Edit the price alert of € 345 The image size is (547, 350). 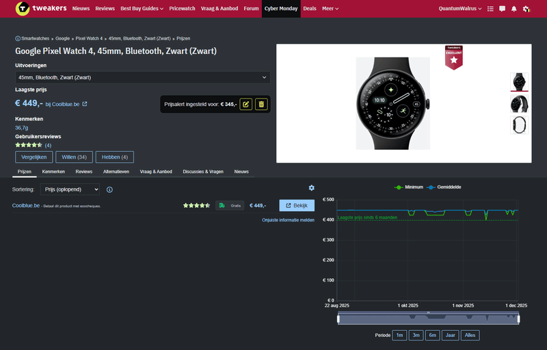(246, 104)
